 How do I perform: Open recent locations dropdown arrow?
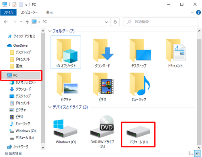click(21, 22)
